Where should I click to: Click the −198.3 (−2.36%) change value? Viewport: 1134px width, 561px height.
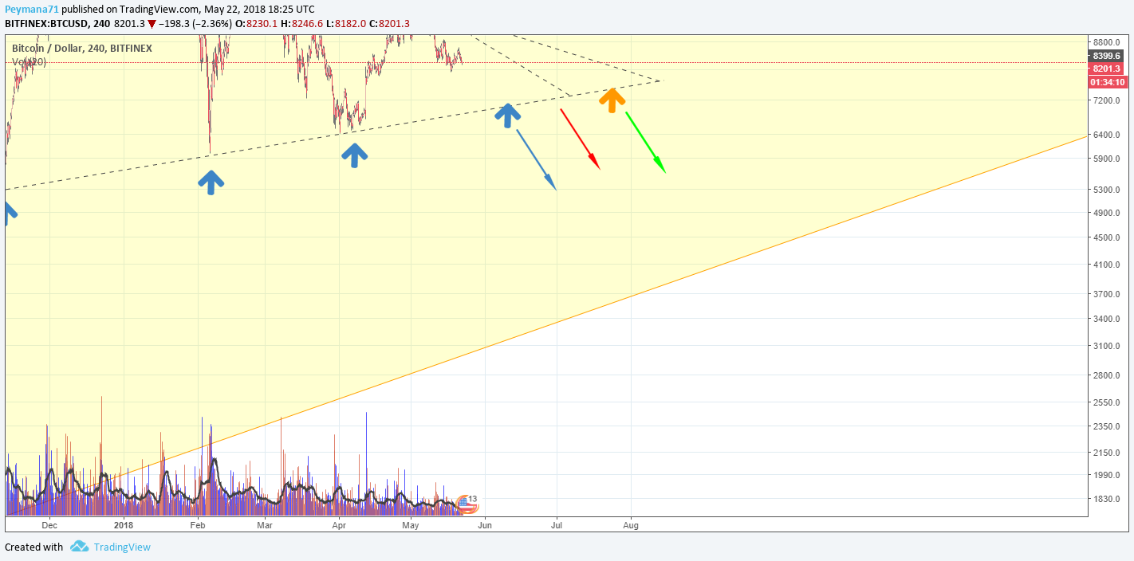pos(195,24)
